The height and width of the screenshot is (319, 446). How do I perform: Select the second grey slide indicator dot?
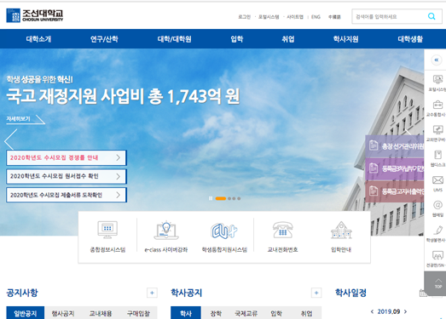coord(234,198)
